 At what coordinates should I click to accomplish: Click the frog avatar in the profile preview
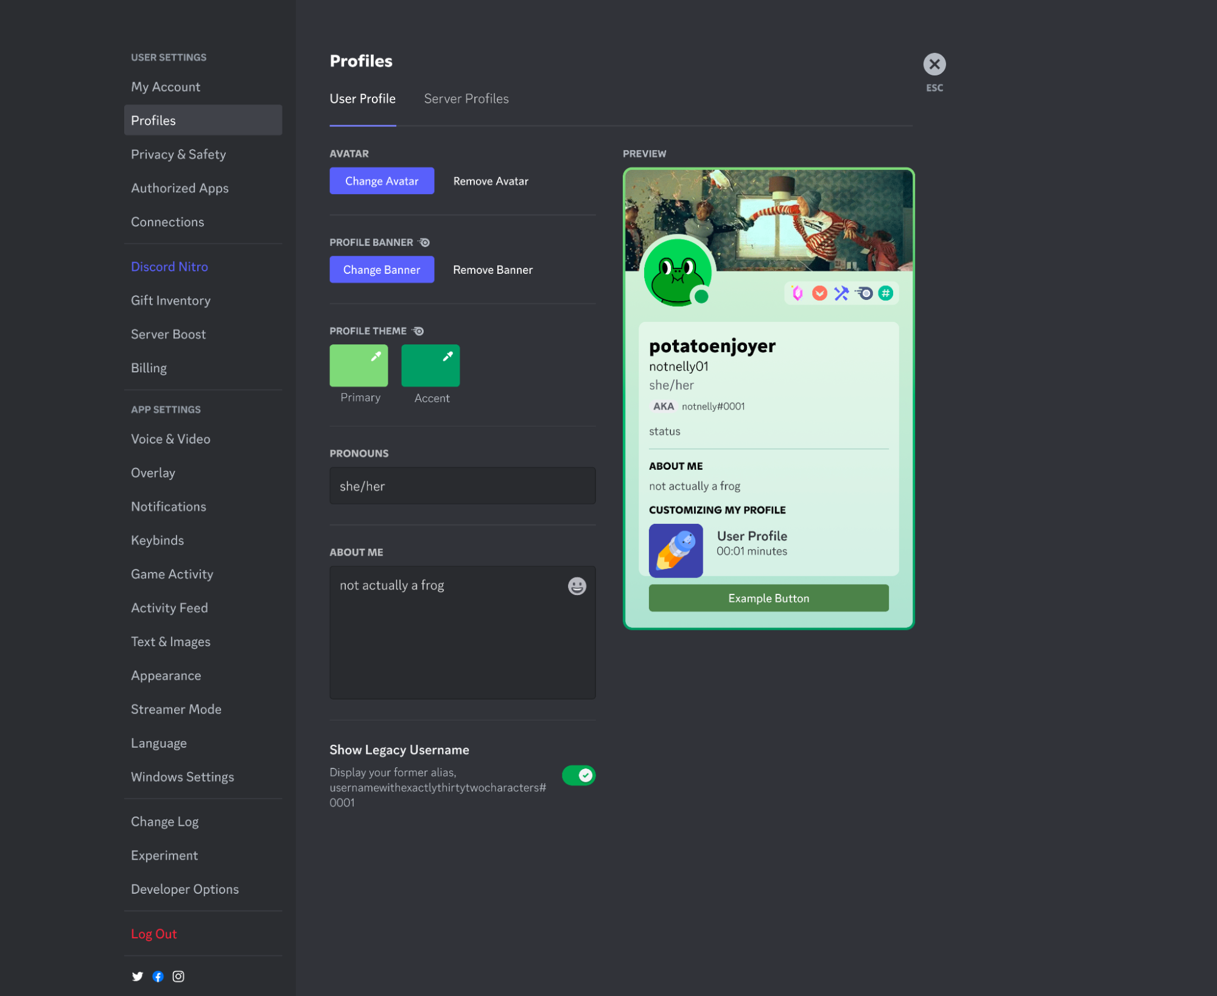pyautogui.click(x=679, y=273)
